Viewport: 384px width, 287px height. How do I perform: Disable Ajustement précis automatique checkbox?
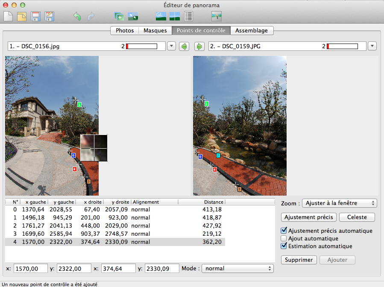(284, 231)
